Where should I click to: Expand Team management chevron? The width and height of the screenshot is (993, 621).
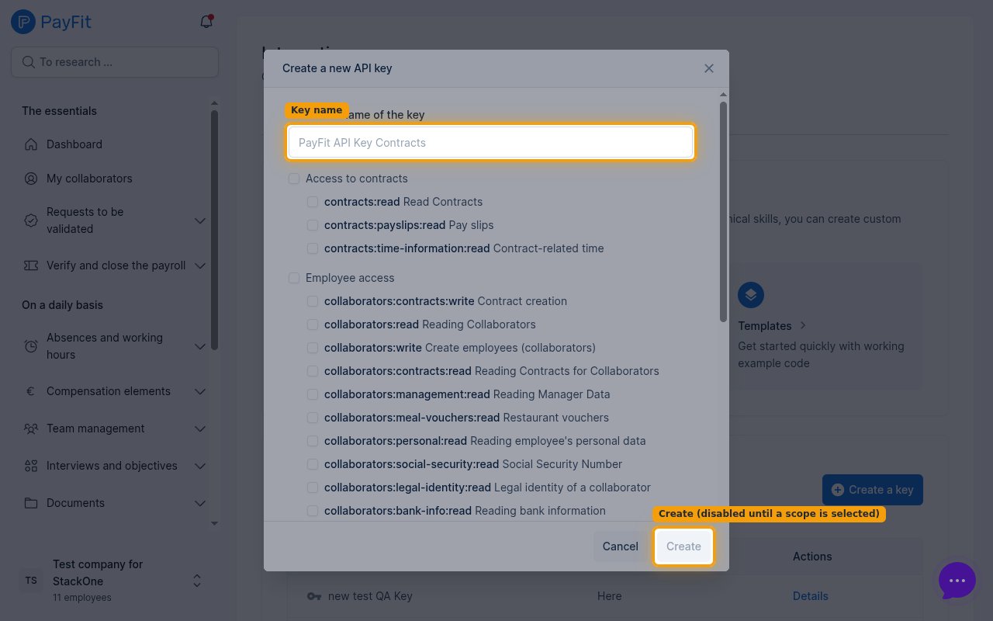pyautogui.click(x=200, y=428)
